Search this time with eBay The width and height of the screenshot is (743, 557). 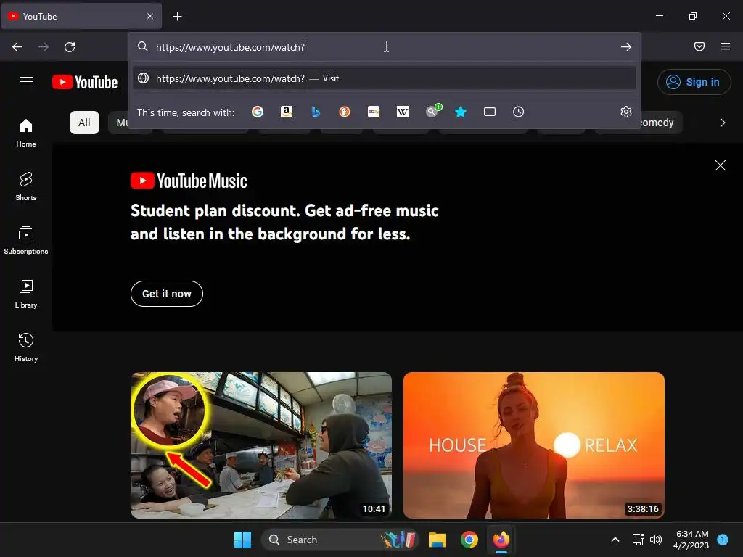tap(374, 112)
